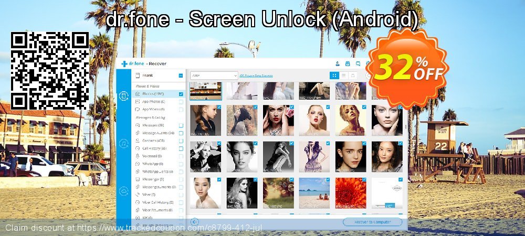Open the tracked coupon discount link
The width and height of the screenshot is (525, 236).
170,228
